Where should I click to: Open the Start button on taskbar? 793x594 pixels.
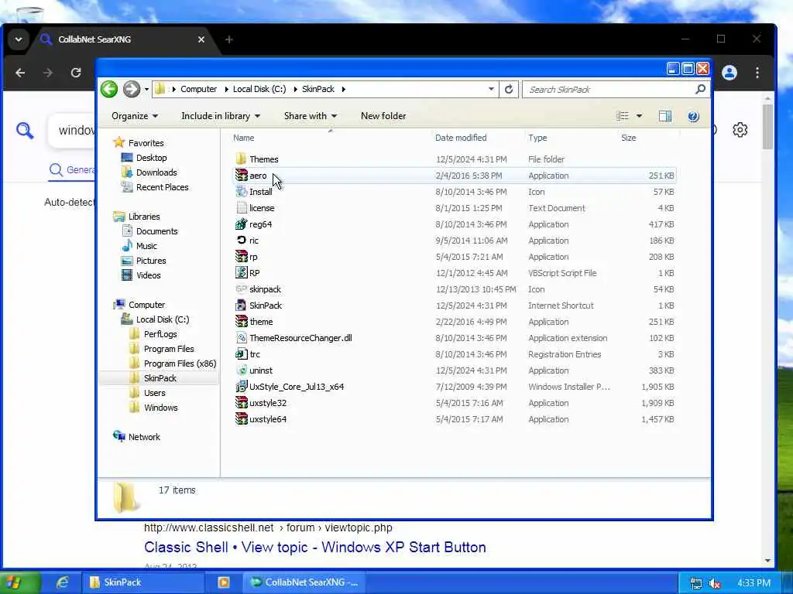click(19, 582)
